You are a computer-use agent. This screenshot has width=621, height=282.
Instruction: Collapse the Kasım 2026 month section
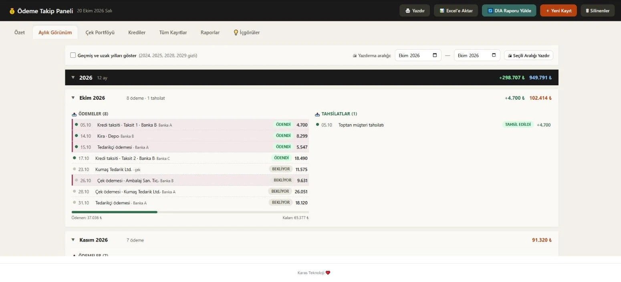(x=73, y=240)
